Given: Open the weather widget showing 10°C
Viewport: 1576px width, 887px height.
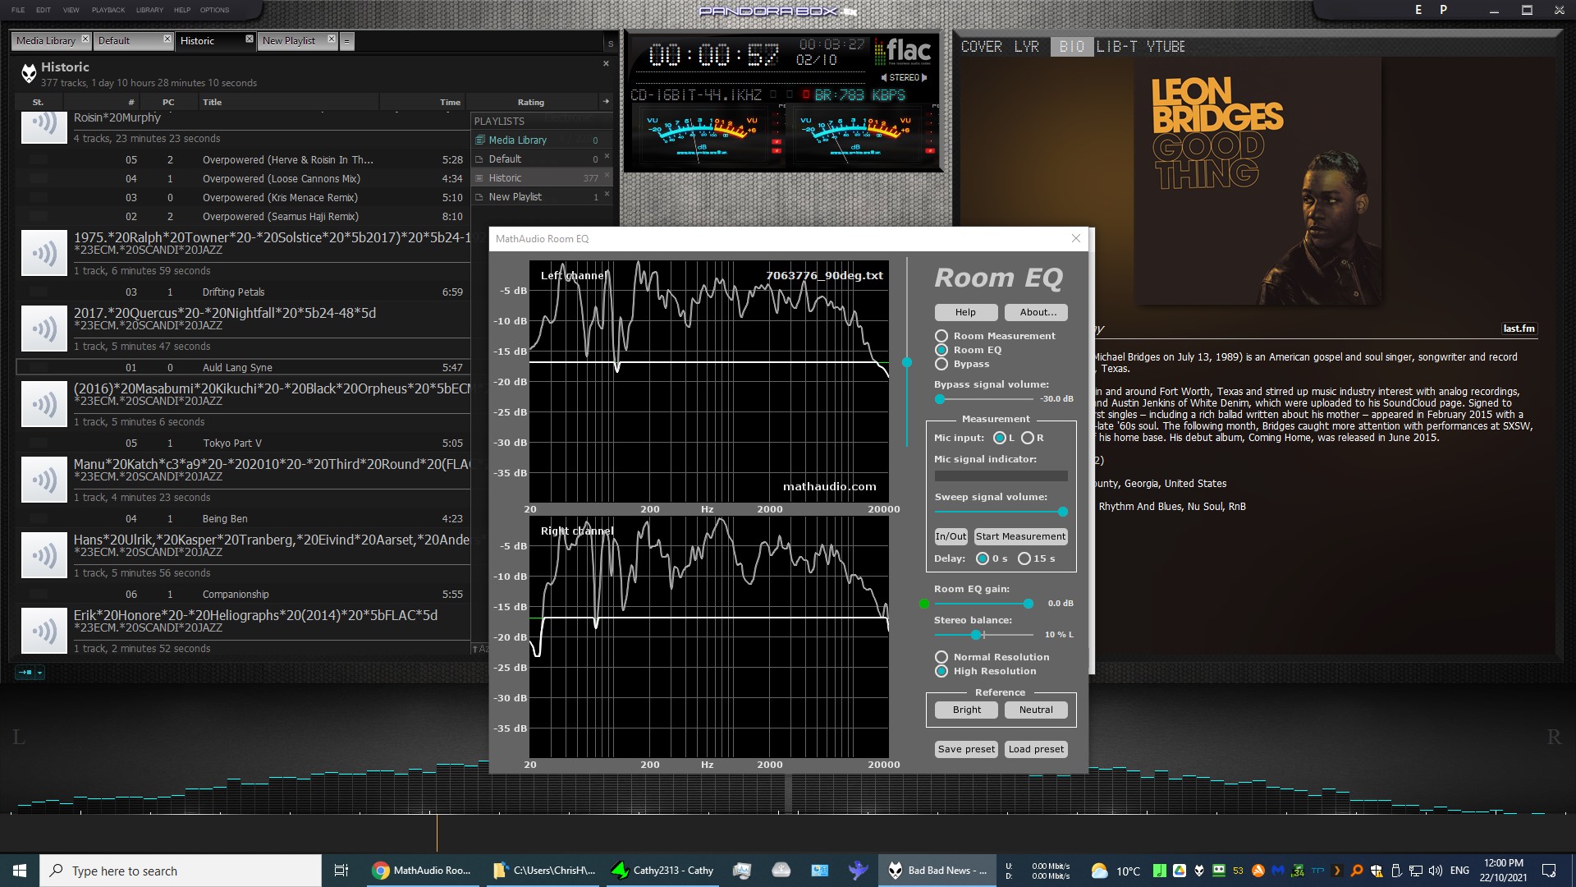Looking at the screenshot, I should [x=1116, y=871].
